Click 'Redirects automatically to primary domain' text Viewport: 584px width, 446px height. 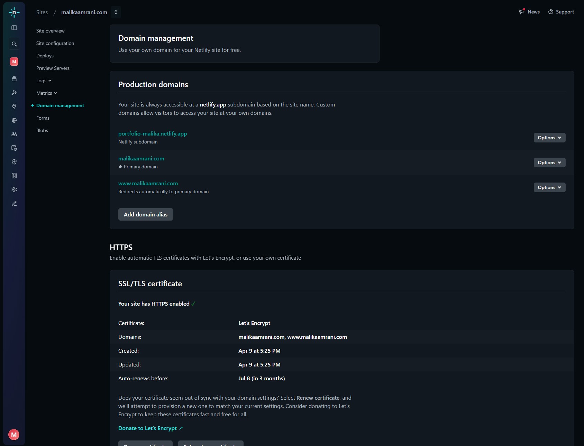(164, 192)
